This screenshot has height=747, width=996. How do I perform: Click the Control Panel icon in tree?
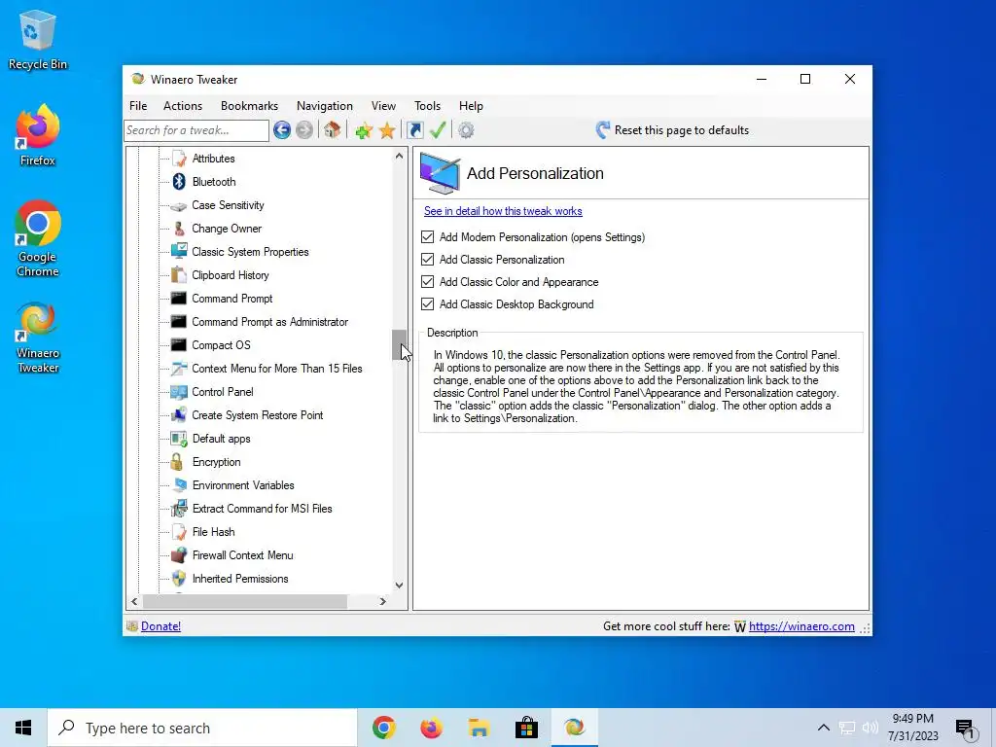click(179, 392)
